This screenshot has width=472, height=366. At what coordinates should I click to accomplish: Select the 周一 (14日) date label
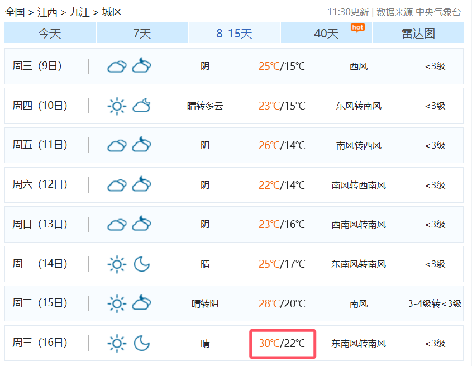tap(40, 264)
